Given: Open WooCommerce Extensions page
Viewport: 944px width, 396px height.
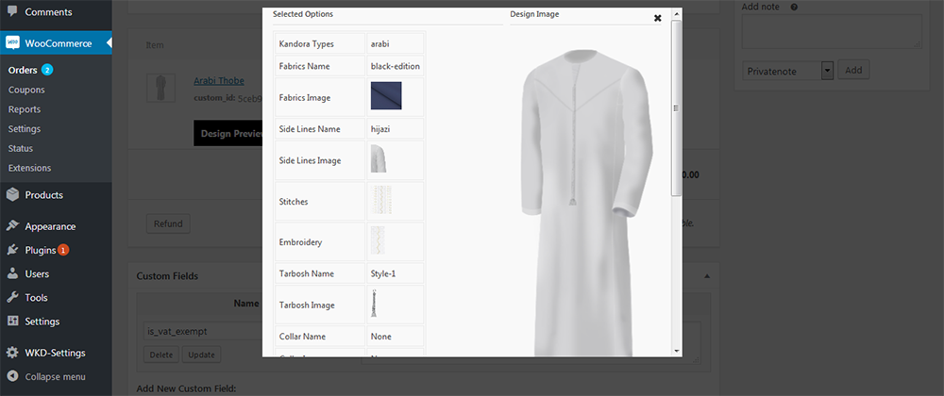Looking at the screenshot, I should point(29,168).
